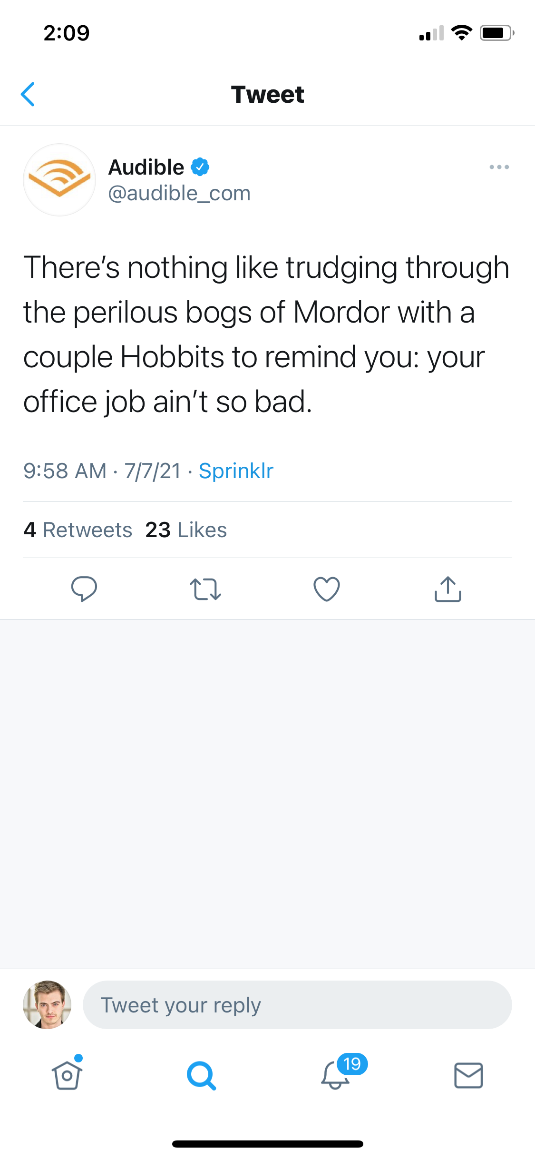Open the Messages envelope tab

[468, 1075]
